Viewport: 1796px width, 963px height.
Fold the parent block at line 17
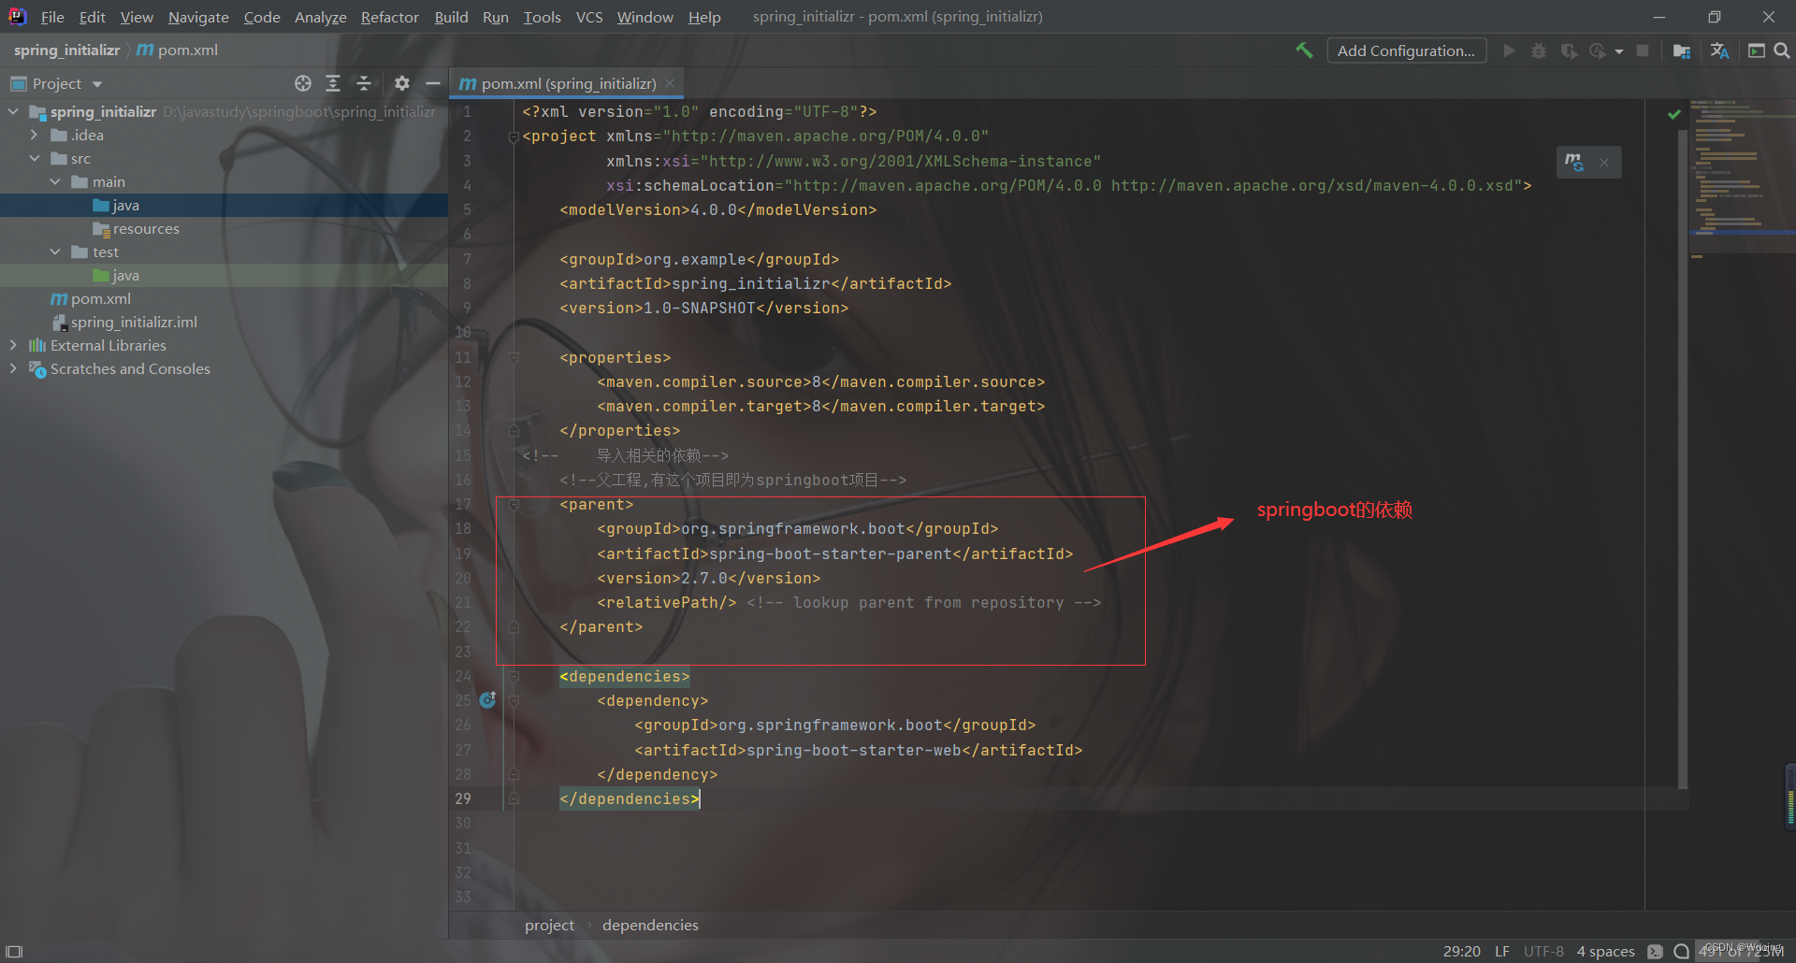(514, 504)
